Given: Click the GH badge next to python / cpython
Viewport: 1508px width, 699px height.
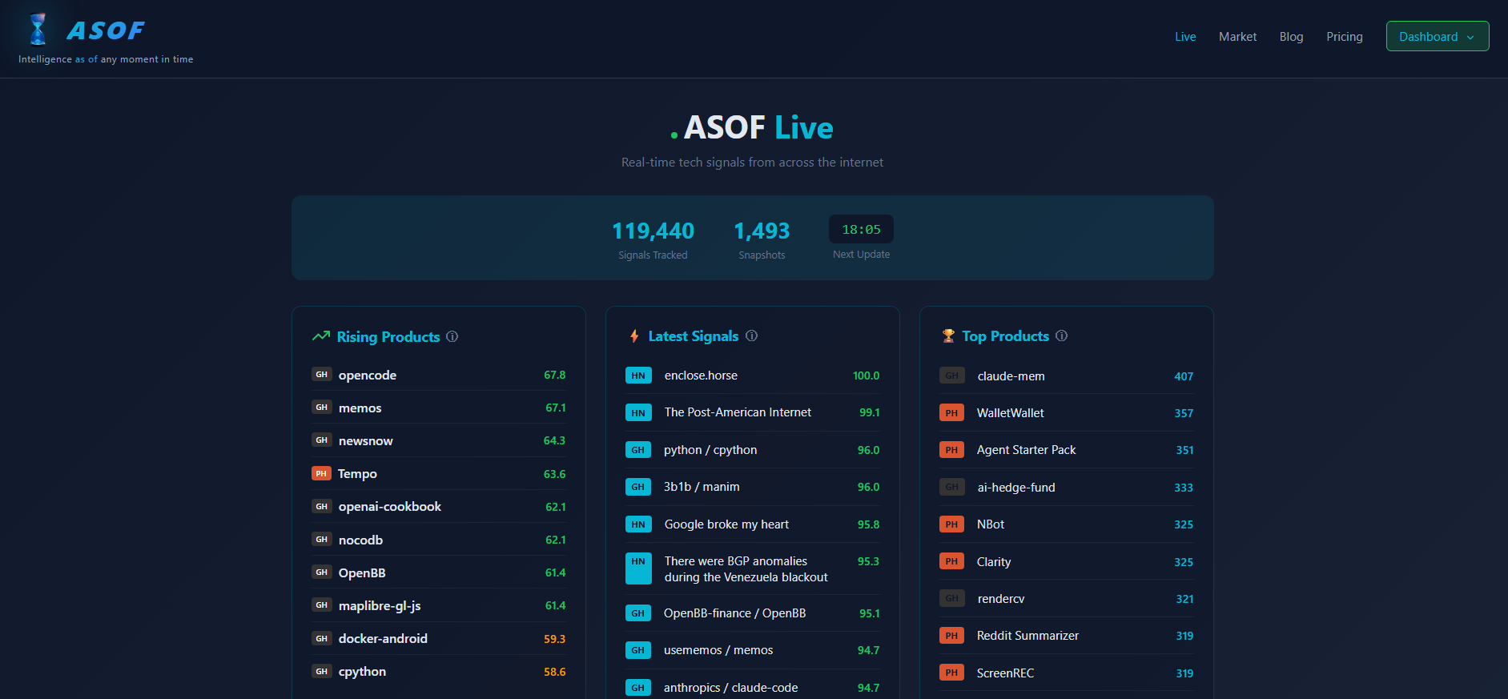Looking at the screenshot, I should [638, 450].
